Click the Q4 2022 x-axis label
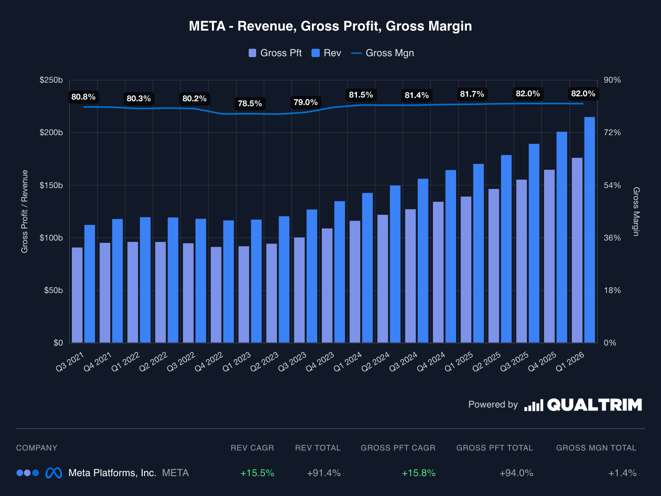661x496 pixels. point(209,361)
